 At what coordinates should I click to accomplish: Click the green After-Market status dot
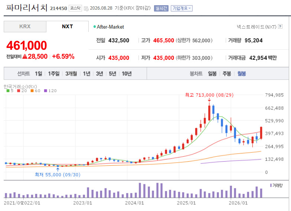[94, 27]
